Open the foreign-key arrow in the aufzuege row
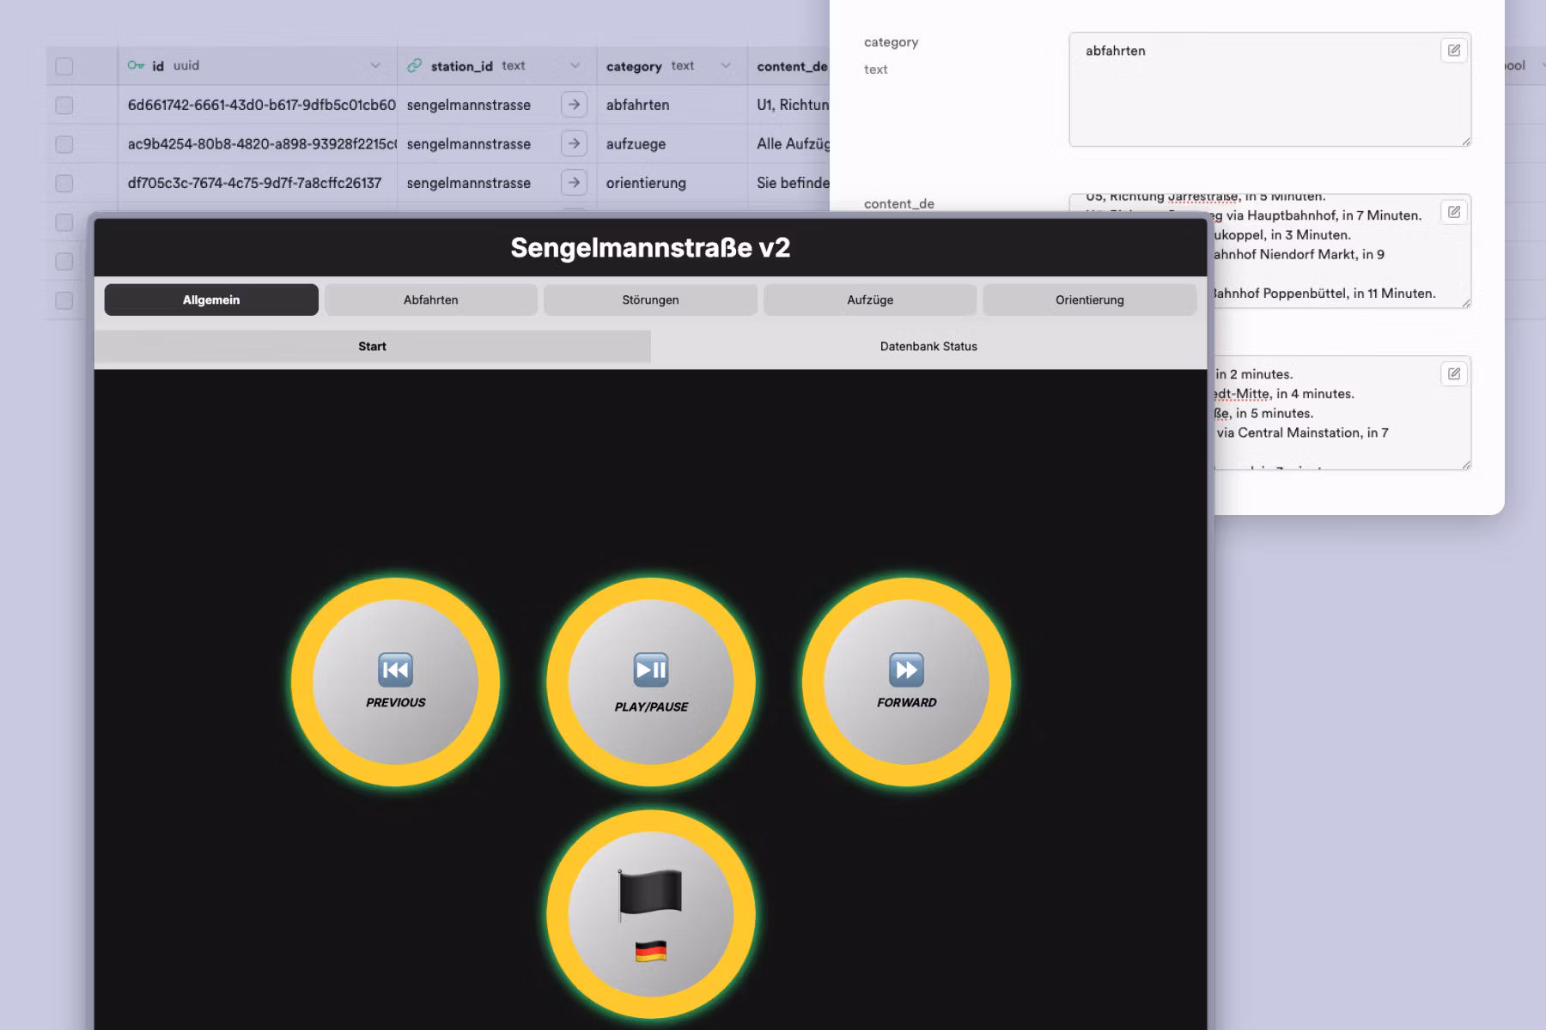Viewport: 1546px width, 1030px height. [574, 143]
